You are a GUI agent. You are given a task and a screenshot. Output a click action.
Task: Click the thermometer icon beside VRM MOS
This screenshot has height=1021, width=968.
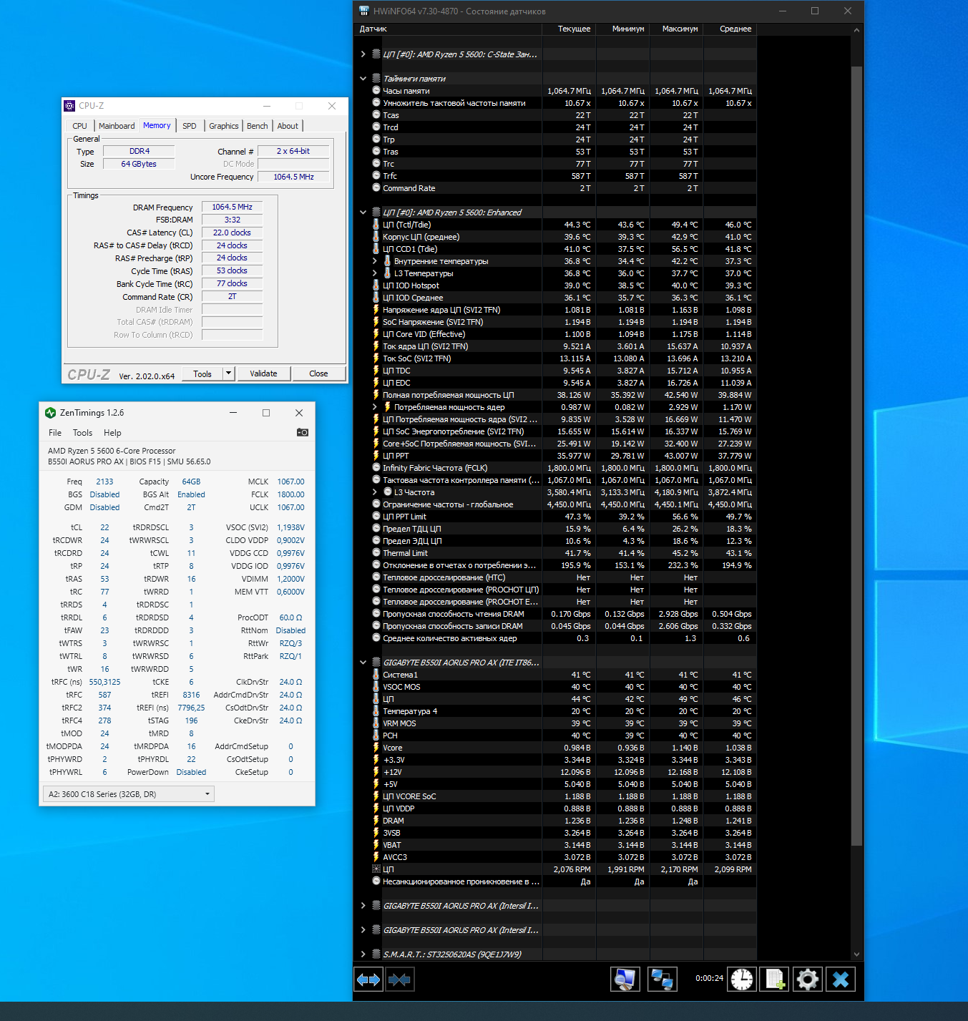(376, 723)
